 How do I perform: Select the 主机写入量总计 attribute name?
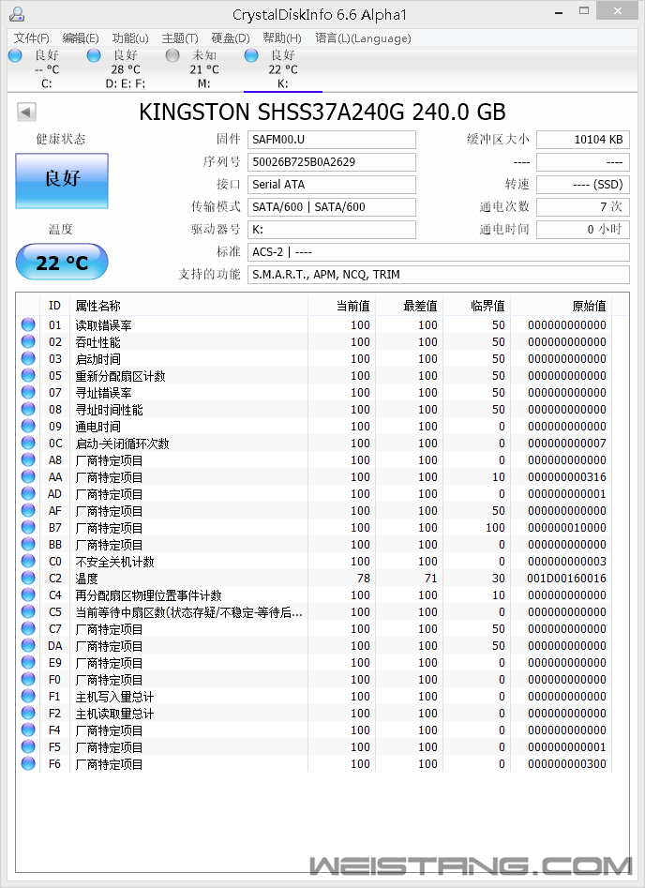pos(115,697)
